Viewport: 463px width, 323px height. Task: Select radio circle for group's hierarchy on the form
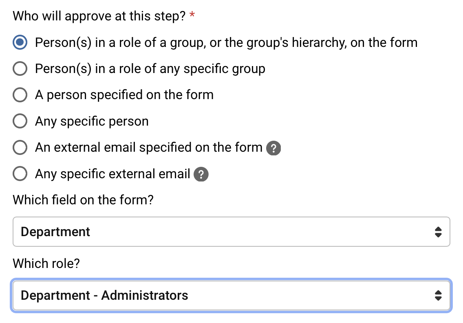click(x=20, y=42)
